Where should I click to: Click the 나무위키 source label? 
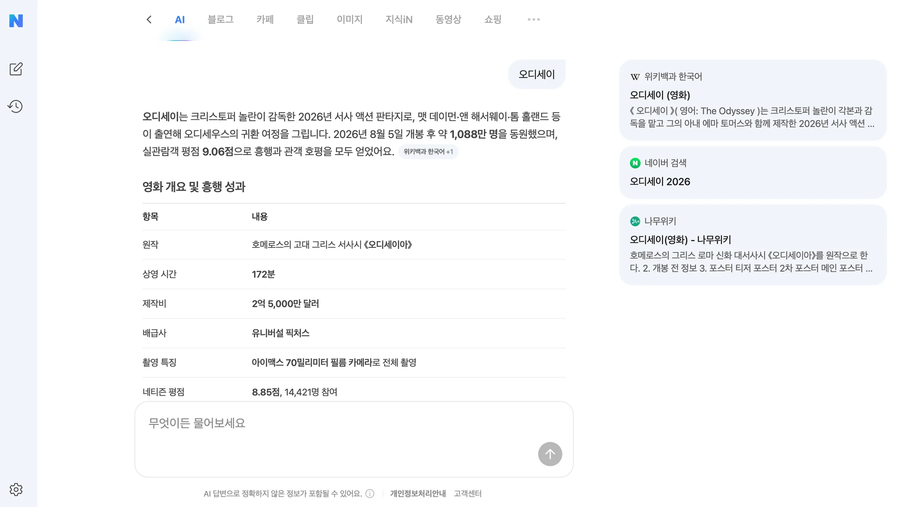(x=660, y=221)
